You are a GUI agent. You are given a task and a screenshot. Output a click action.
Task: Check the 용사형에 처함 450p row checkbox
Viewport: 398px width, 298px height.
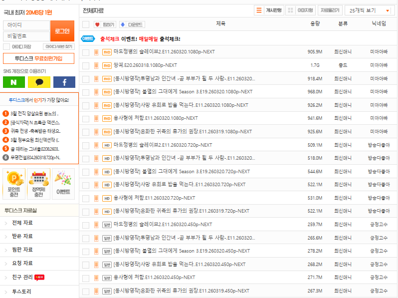pos(86,278)
